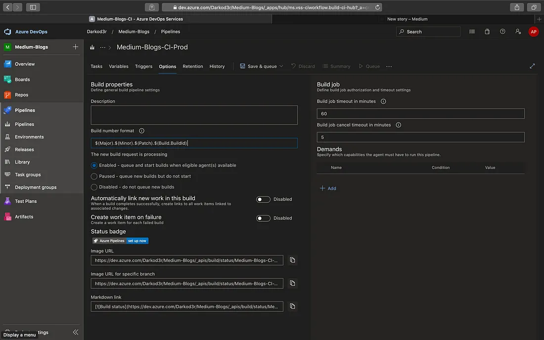544x340 pixels.
Task: Toggle full screen expand icon
Action: tap(532, 66)
